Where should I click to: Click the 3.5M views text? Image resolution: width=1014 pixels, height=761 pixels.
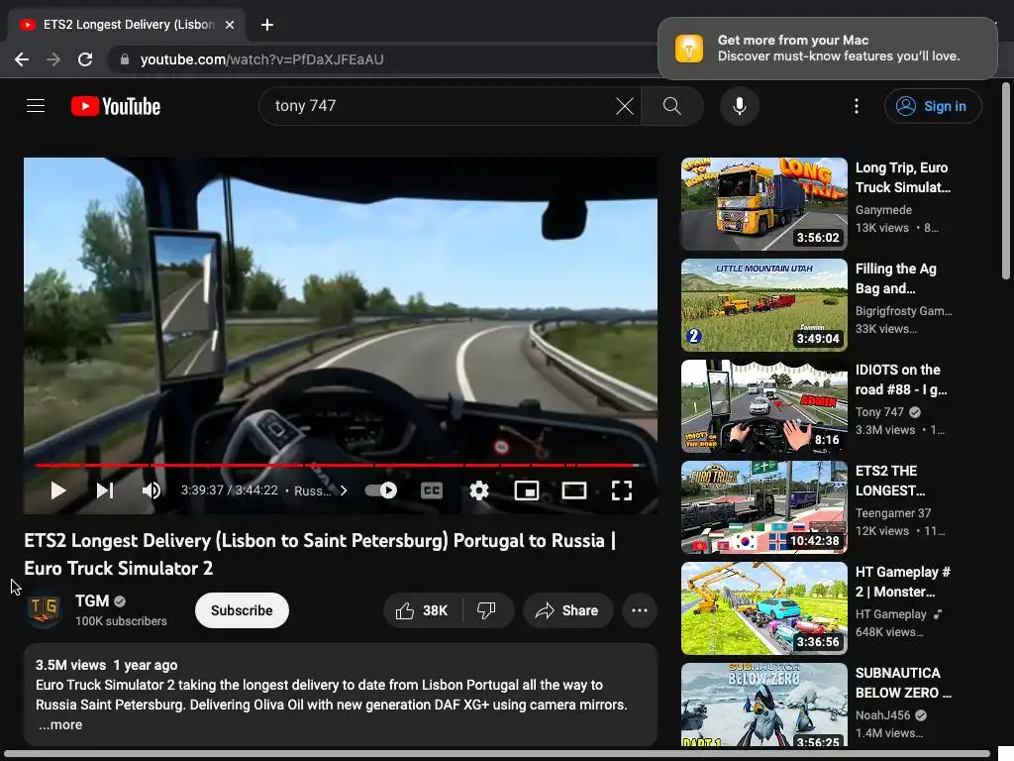70,665
